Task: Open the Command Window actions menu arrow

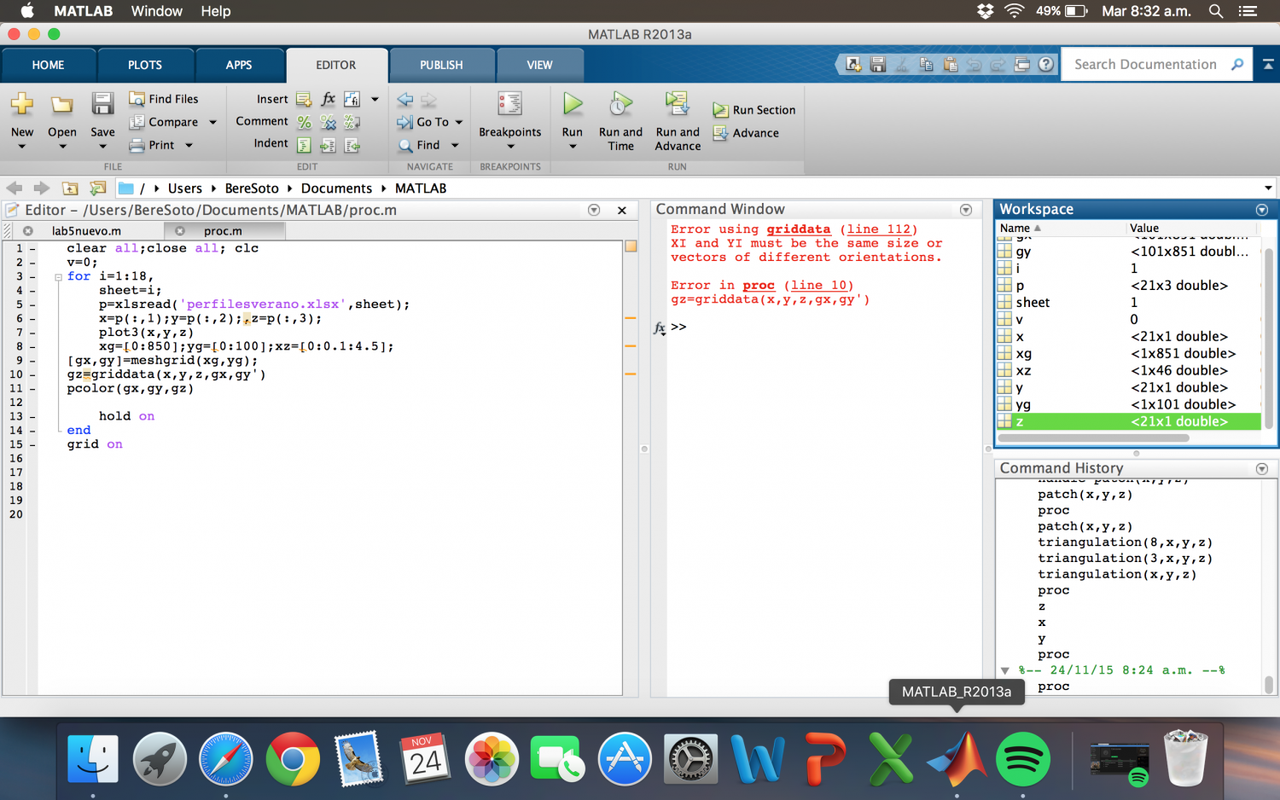Action: click(966, 210)
